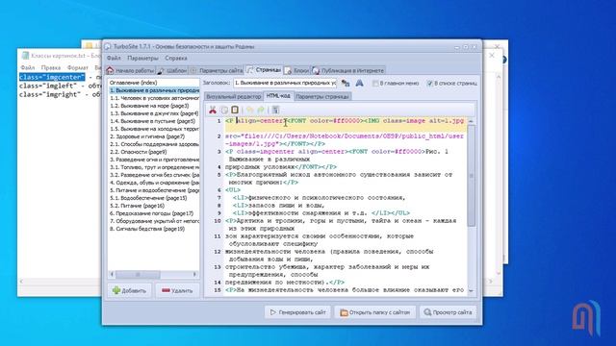Click the Заголовок title input field
The width and height of the screenshot is (616, 346).
[x=285, y=84]
